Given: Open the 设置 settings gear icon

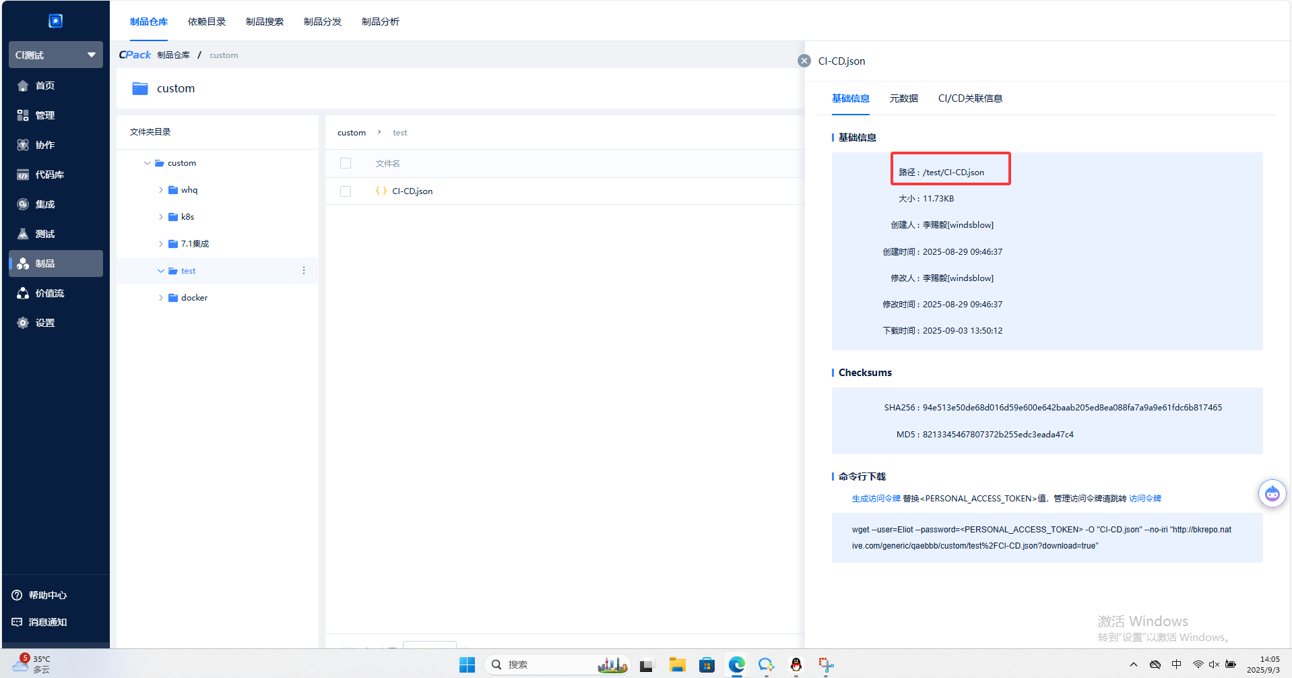Looking at the screenshot, I should coord(23,323).
